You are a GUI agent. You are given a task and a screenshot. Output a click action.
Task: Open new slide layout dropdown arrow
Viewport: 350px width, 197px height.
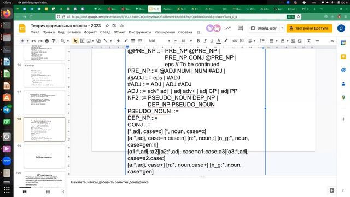pos(27,41)
